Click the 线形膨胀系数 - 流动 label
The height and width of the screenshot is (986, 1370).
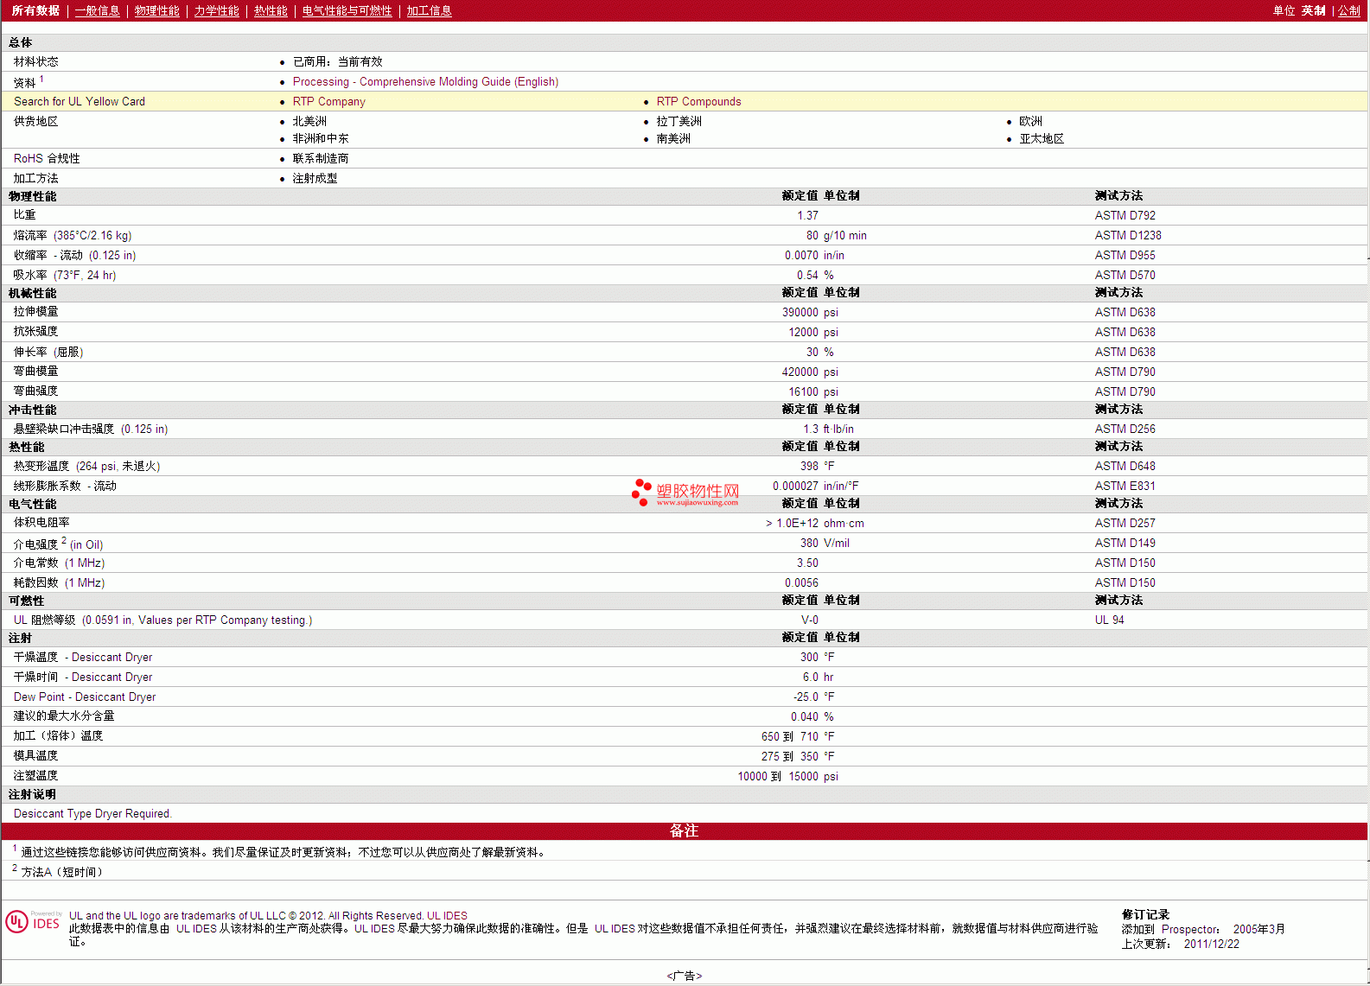point(65,487)
